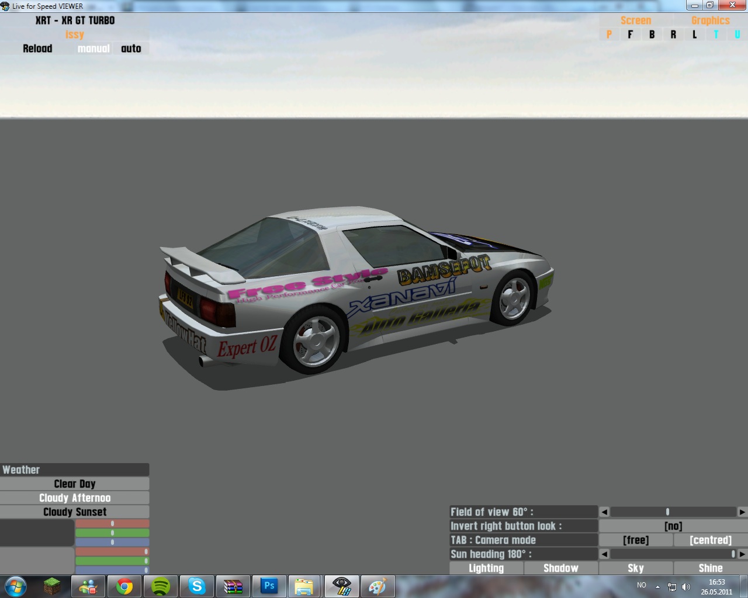Screen dimensions: 748x598
Task: Open WinRAR from the taskbar
Action: click(233, 586)
